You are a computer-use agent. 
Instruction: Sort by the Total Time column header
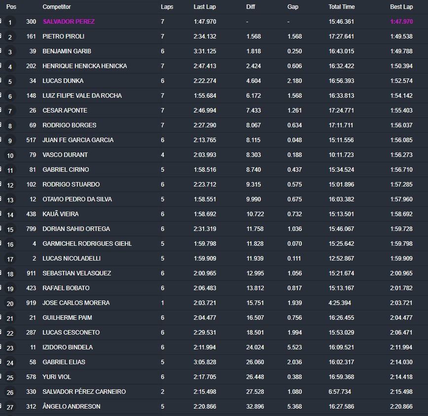point(341,7)
